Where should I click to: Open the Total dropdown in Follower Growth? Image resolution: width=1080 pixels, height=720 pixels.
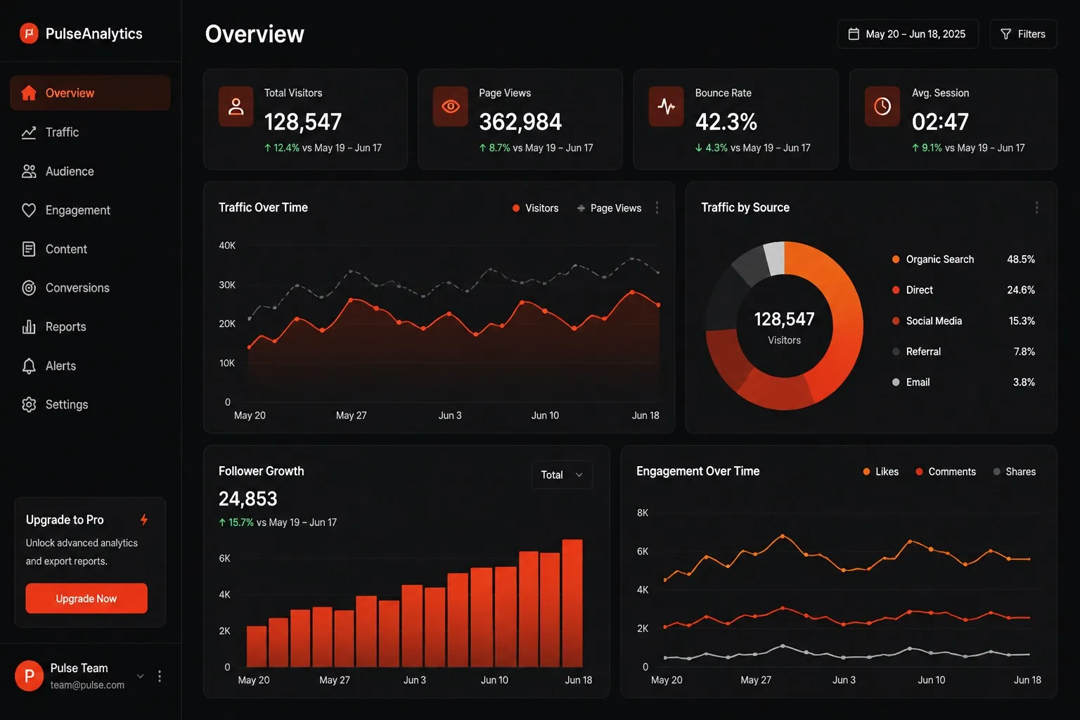point(562,475)
